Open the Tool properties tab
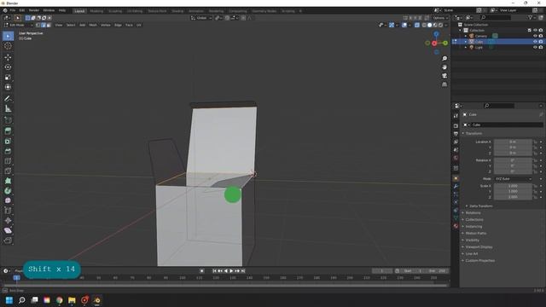Screen dimensions: 546x307 [x=456, y=116]
